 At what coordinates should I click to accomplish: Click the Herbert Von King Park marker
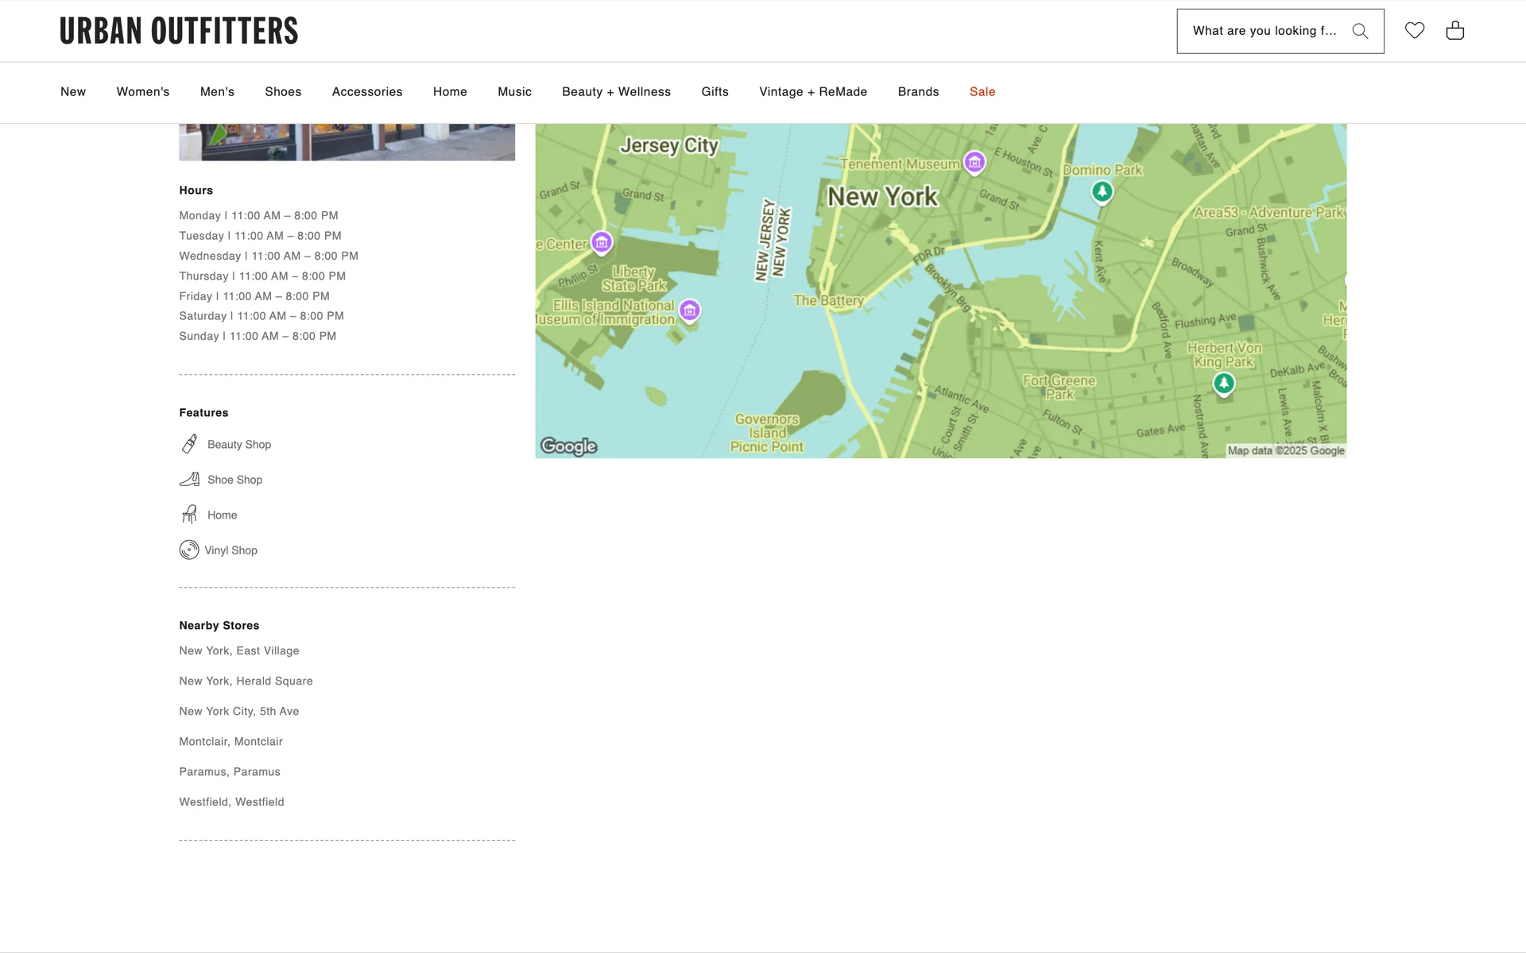[1224, 384]
